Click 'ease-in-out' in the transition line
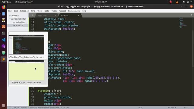Viewport: 194px width, 109px height. [x=85, y=71]
